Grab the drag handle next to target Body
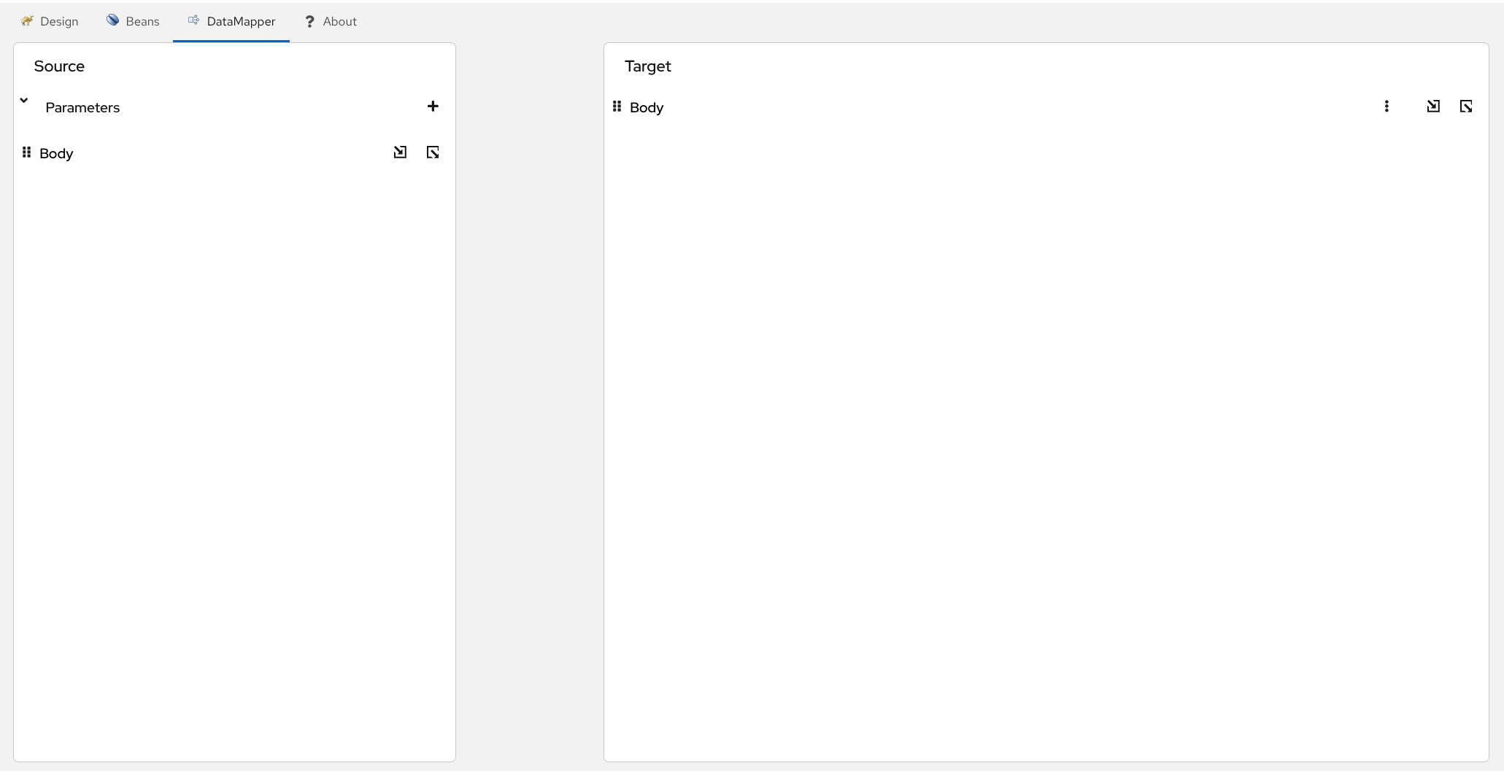 click(x=617, y=106)
